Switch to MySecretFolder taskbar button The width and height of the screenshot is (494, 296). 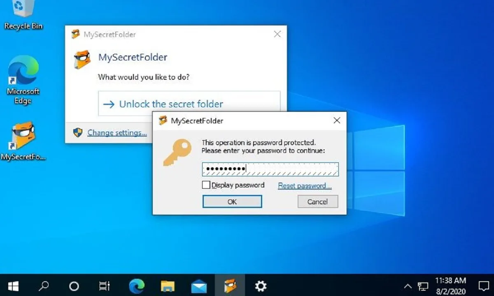click(230, 286)
